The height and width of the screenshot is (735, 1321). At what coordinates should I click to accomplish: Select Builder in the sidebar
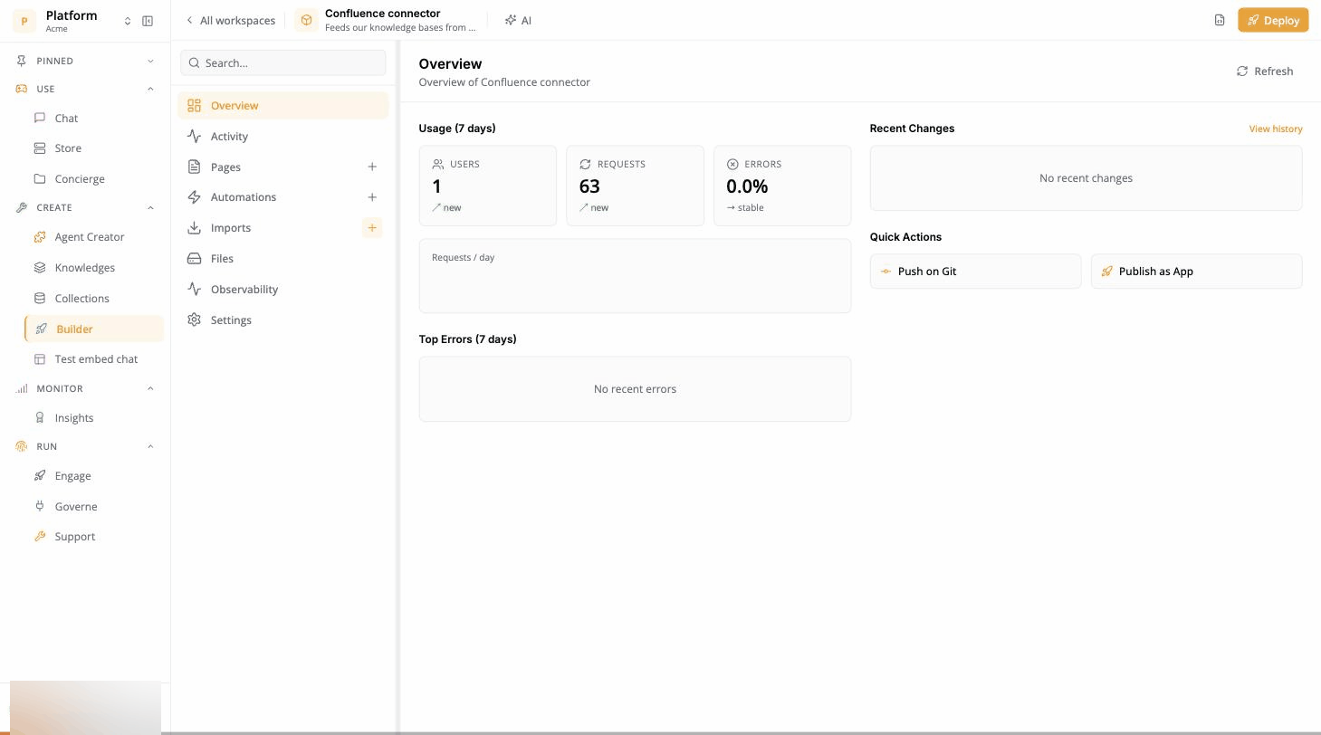coord(94,329)
